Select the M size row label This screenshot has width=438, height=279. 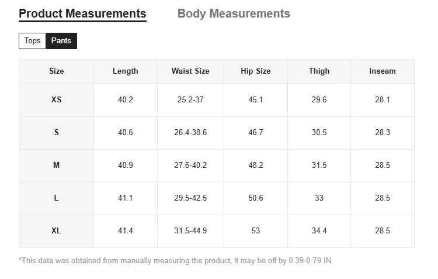(x=57, y=166)
